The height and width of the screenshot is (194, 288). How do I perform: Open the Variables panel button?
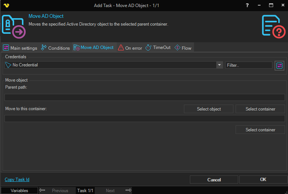pyautogui.click(x=19, y=191)
